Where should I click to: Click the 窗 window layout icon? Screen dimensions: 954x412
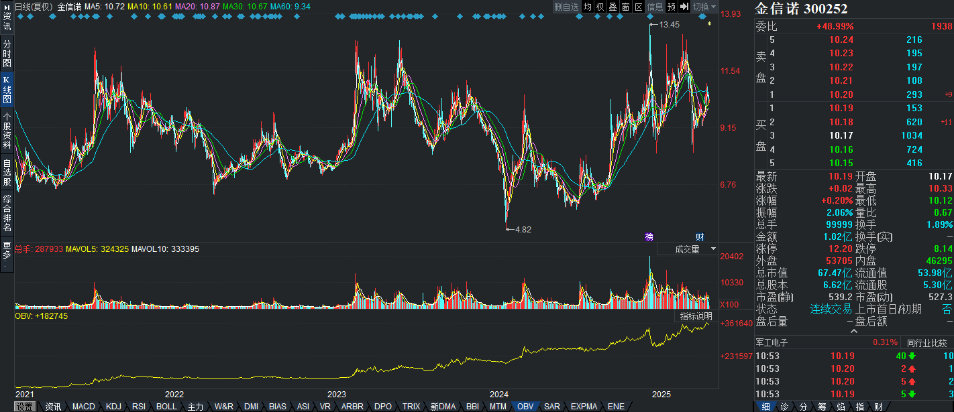(x=626, y=7)
